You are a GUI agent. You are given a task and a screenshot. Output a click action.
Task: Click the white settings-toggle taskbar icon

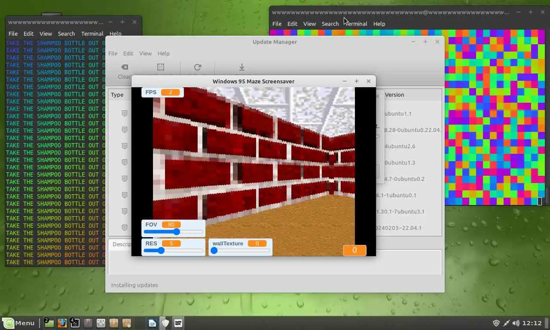point(178,323)
